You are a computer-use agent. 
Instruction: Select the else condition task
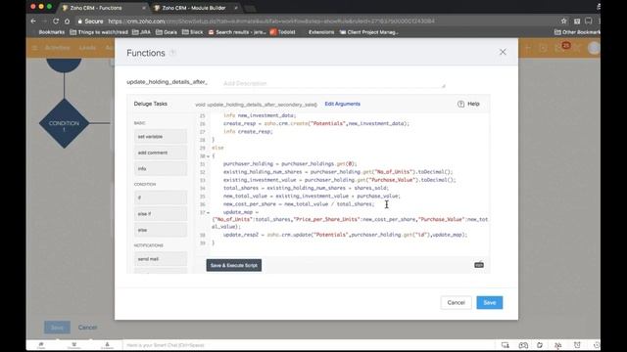pyautogui.click(x=161, y=230)
